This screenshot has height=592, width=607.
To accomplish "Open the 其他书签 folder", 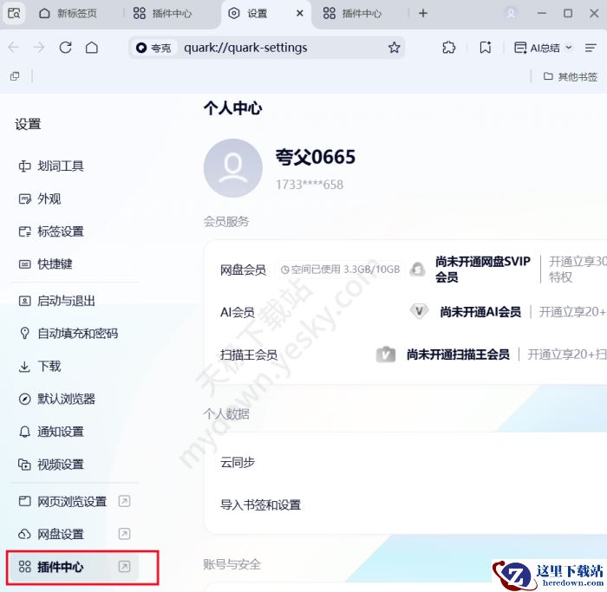I will [x=571, y=76].
